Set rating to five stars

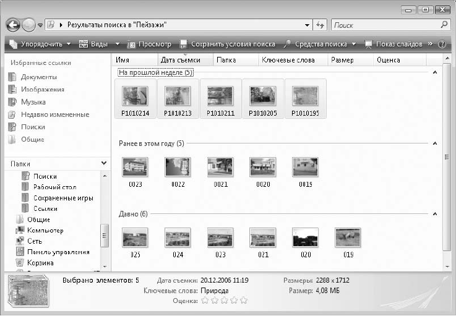243,301
